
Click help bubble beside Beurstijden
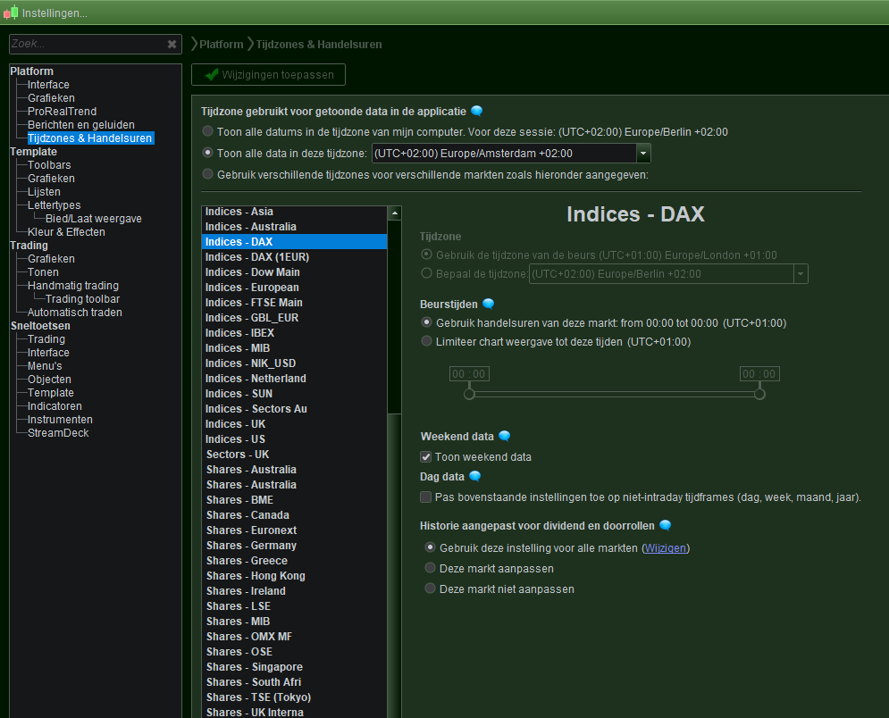(489, 305)
